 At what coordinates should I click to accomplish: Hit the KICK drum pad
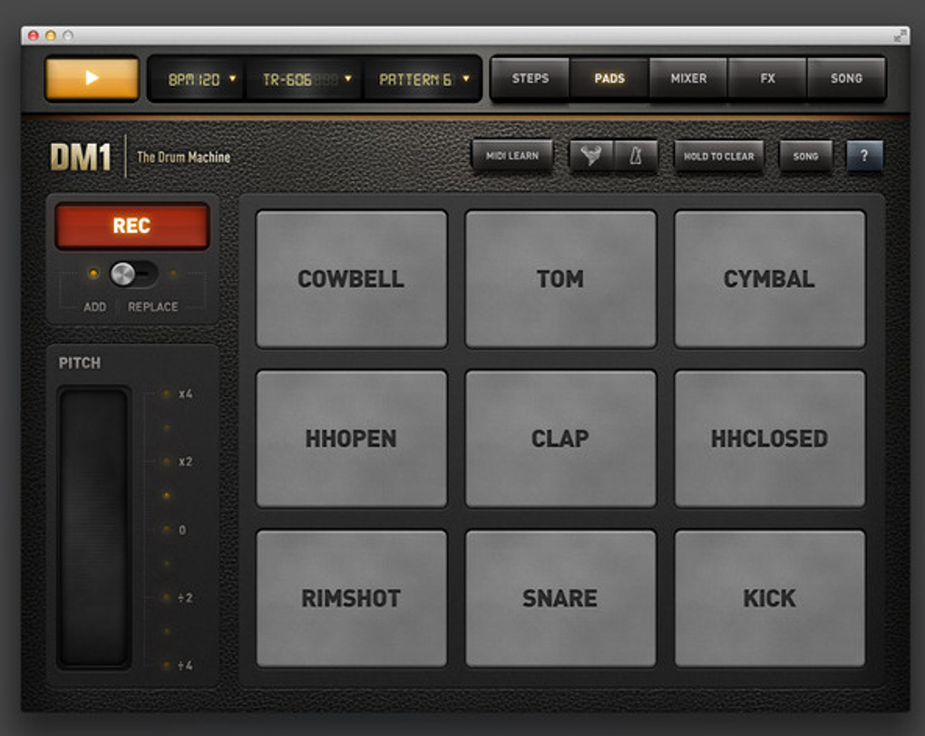tap(770, 598)
